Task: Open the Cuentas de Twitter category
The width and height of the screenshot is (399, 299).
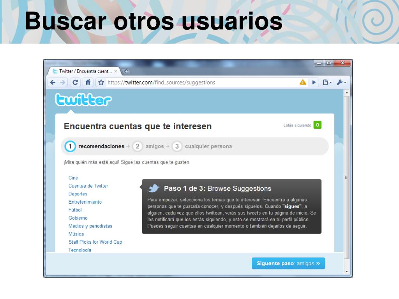Action: [88, 186]
